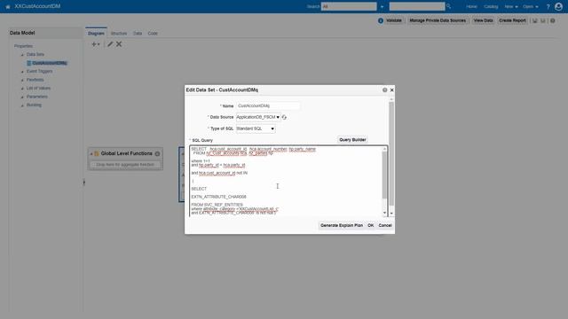568x319 pixels.
Task: Go to Home in the top navigation
Action: (471, 6)
